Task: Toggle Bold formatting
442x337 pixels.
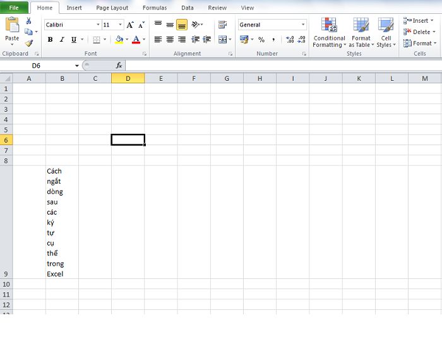Action: coord(50,40)
